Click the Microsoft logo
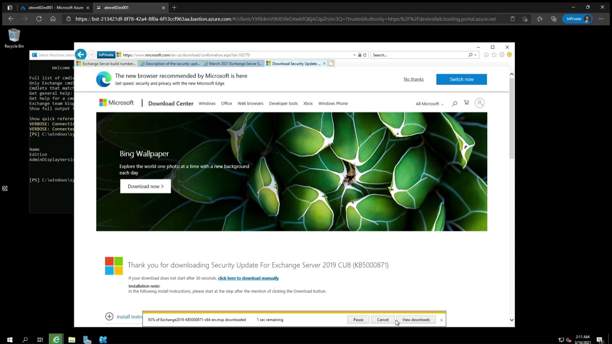Screen dimensions: 612x344 (116, 103)
